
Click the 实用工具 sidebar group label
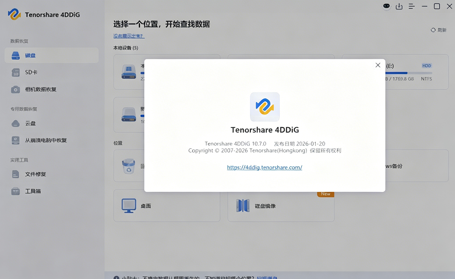(x=19, y=160)
